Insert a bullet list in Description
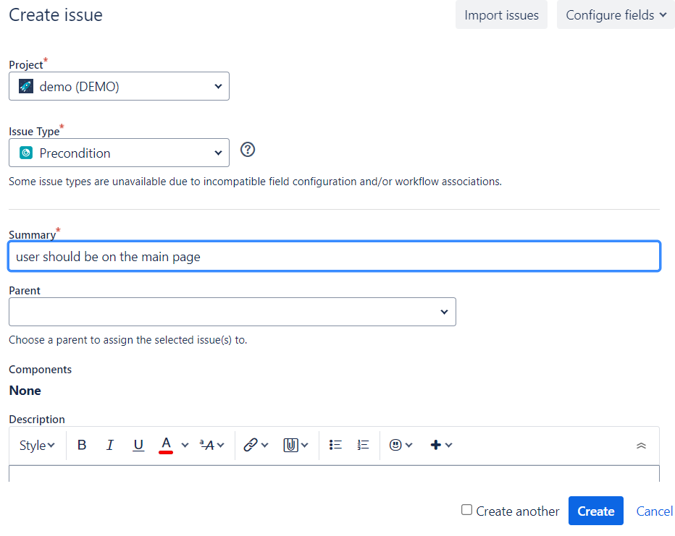 point(335,445)
